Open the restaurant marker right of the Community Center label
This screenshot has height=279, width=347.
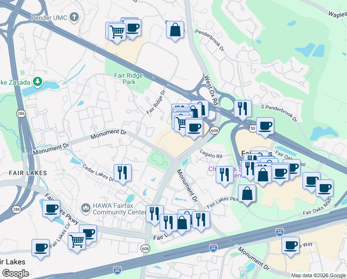154,214
